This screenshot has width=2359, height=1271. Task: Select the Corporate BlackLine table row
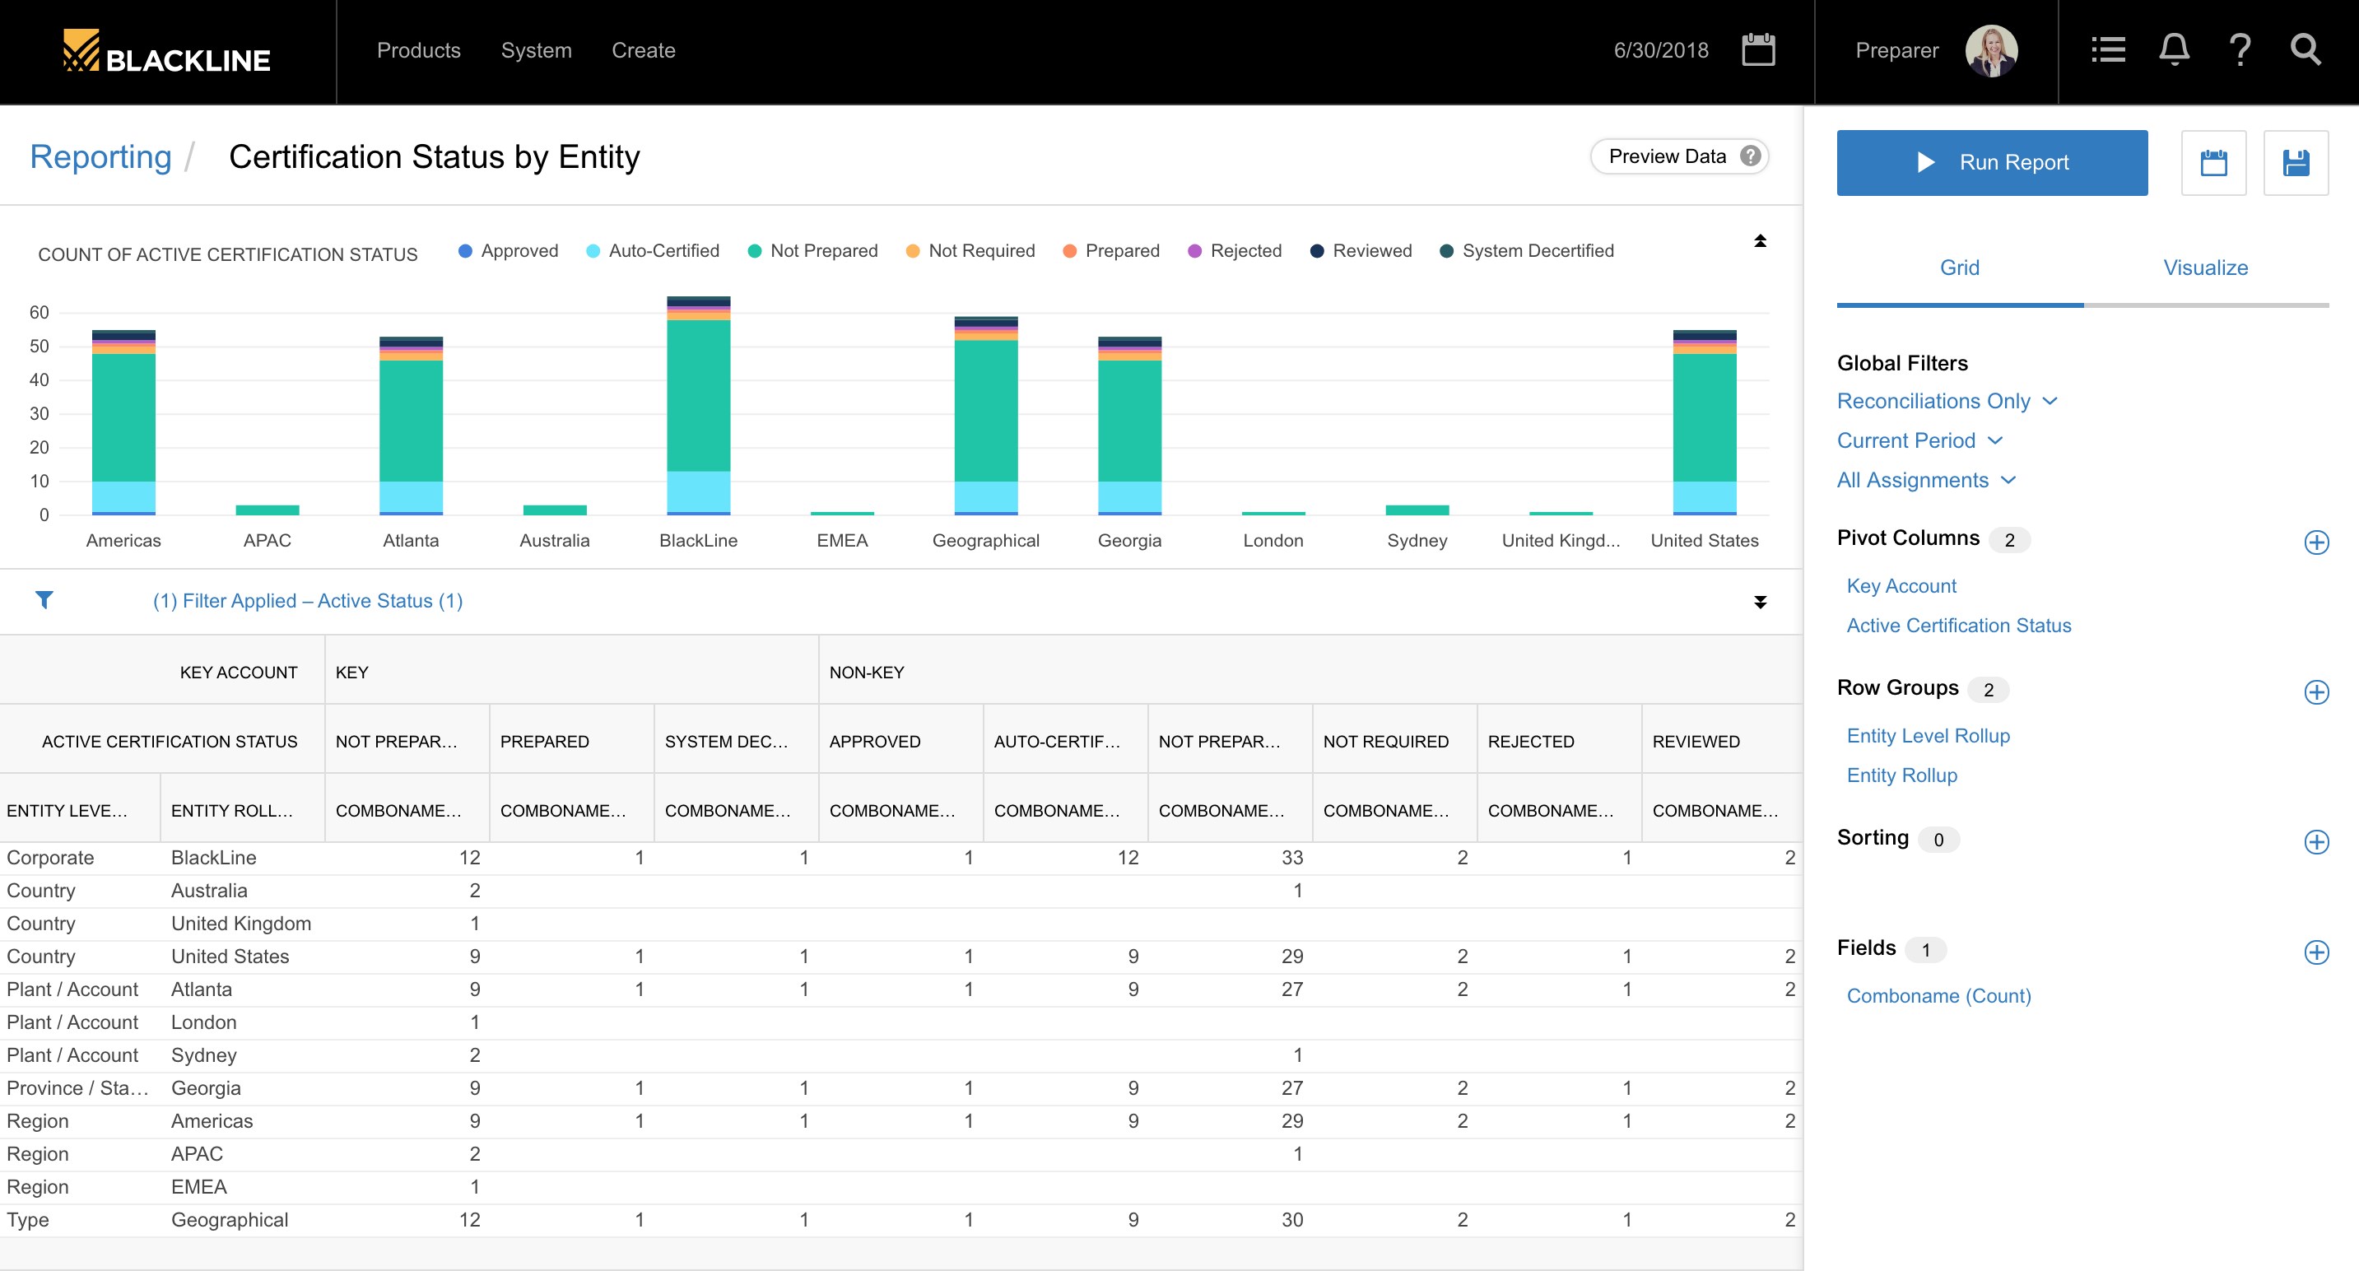[x=901, y=858]
